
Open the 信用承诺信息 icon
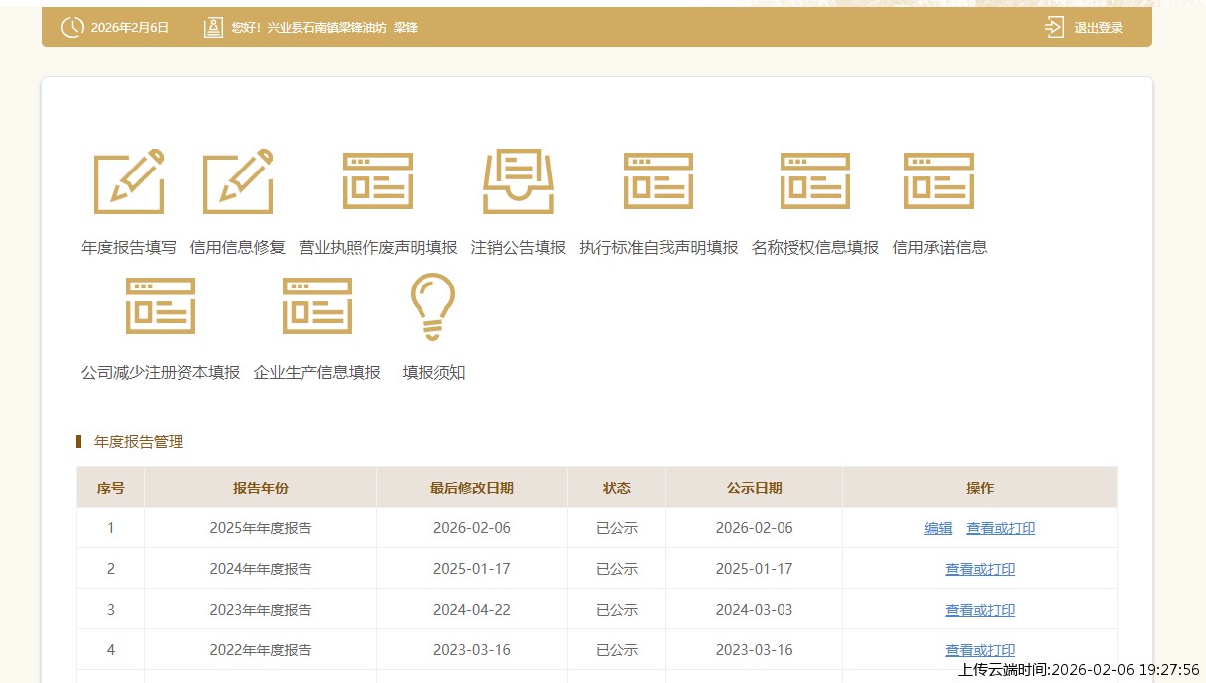coord(939,181)
